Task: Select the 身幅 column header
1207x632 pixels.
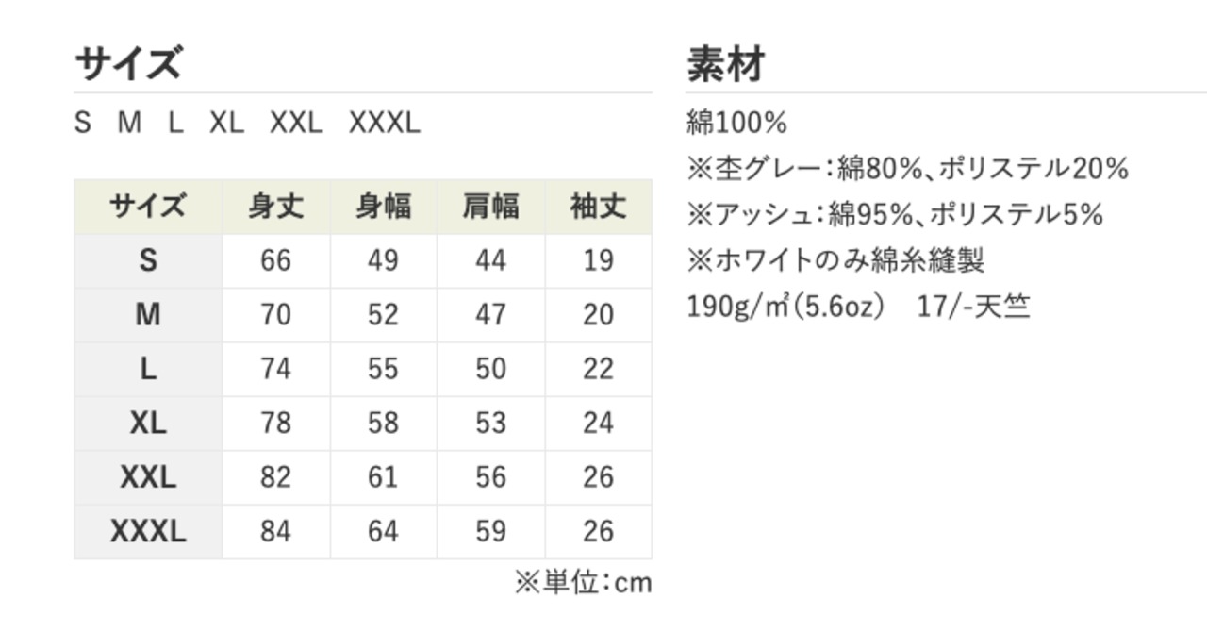Action: (383, 207)
